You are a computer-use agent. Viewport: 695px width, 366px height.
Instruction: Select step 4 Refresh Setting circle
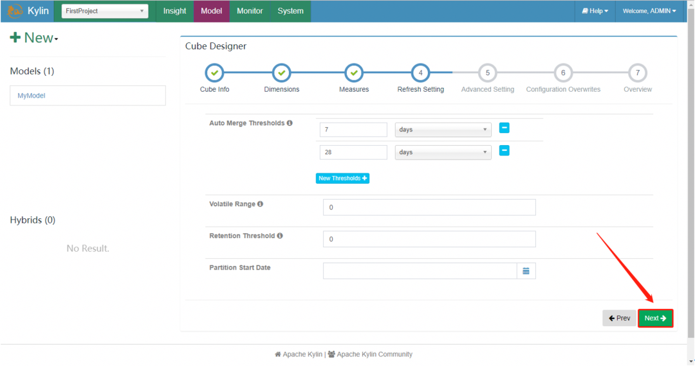tap(420, 73)
